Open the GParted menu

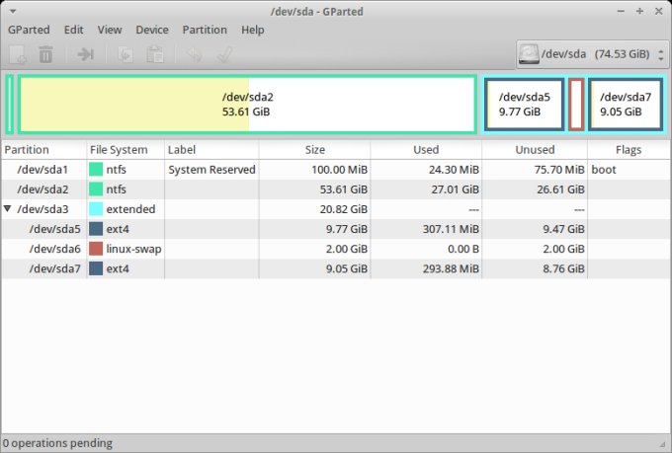29,30
